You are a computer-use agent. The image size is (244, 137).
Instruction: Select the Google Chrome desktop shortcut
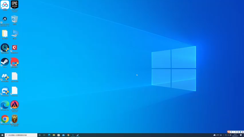pyautogui.click(x=5, y=119)
